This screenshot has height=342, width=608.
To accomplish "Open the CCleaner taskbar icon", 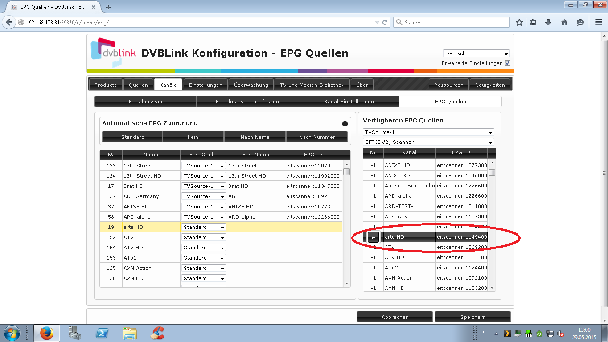I will click(x=157, y=333).
